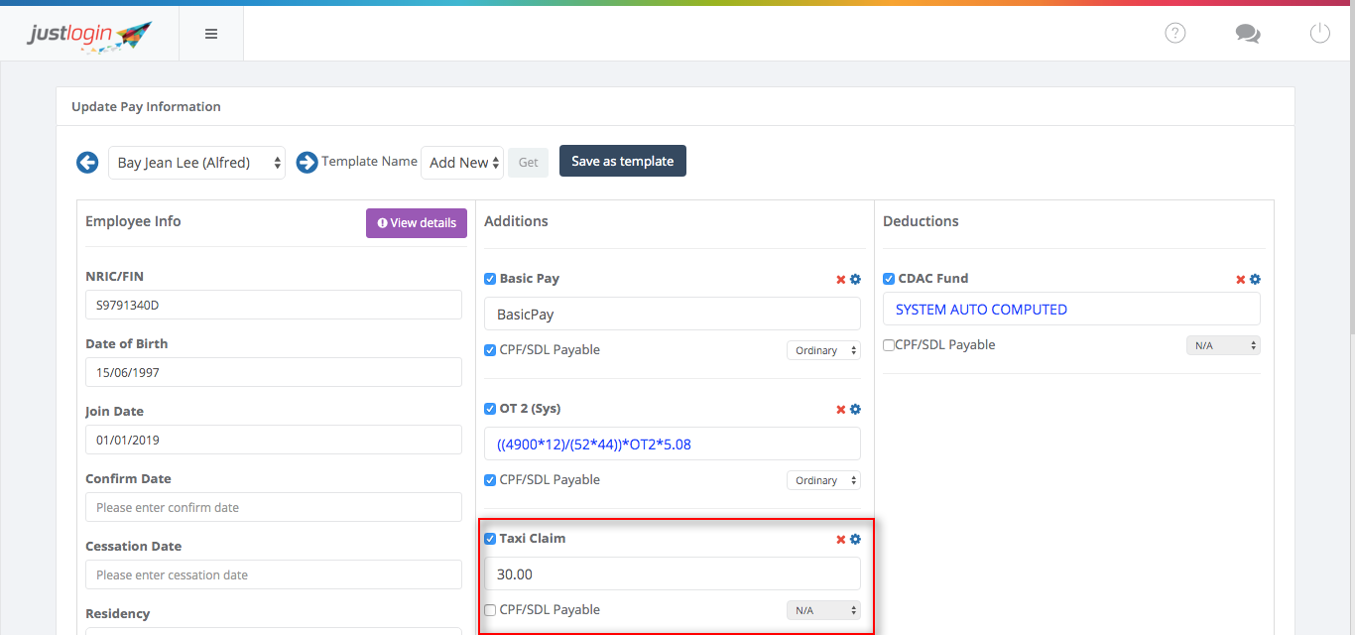
Task: Uncheck the Taxi Claim checkbox
Action: (x=490, y=539)
